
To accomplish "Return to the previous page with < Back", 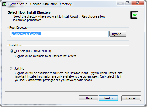I will (x=88, y=98).
